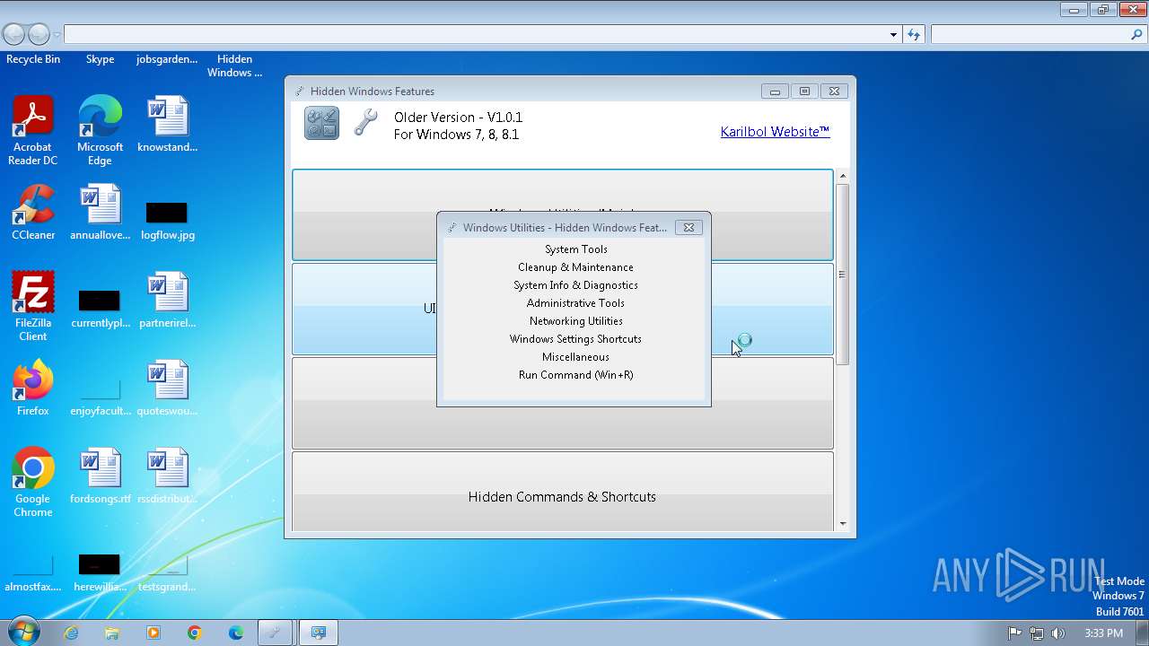The width and height of the screenshot is (1149, 646).
Task: Open Acrobat Reader DC desktop icon
Action: coord(33,131)
